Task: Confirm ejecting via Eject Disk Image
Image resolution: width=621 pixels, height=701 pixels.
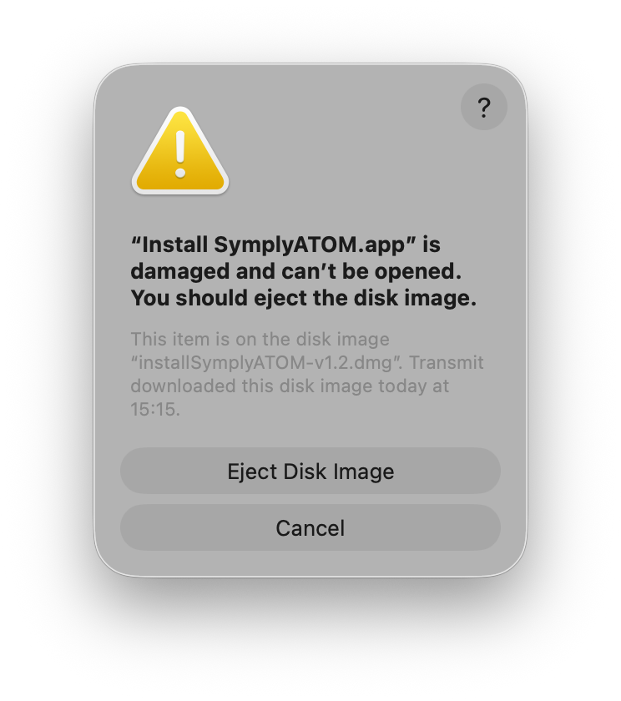Action: (310, 472)
